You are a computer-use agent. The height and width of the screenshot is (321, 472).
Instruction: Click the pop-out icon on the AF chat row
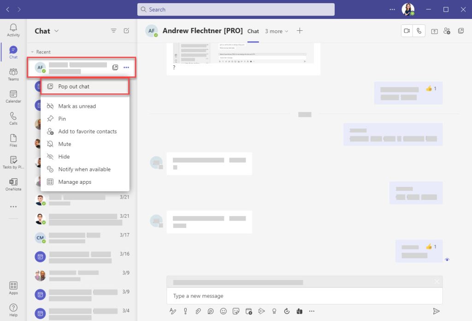tap(115, 67)
